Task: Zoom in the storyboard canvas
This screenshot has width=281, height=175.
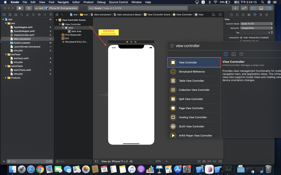Action: click(167, 161)
